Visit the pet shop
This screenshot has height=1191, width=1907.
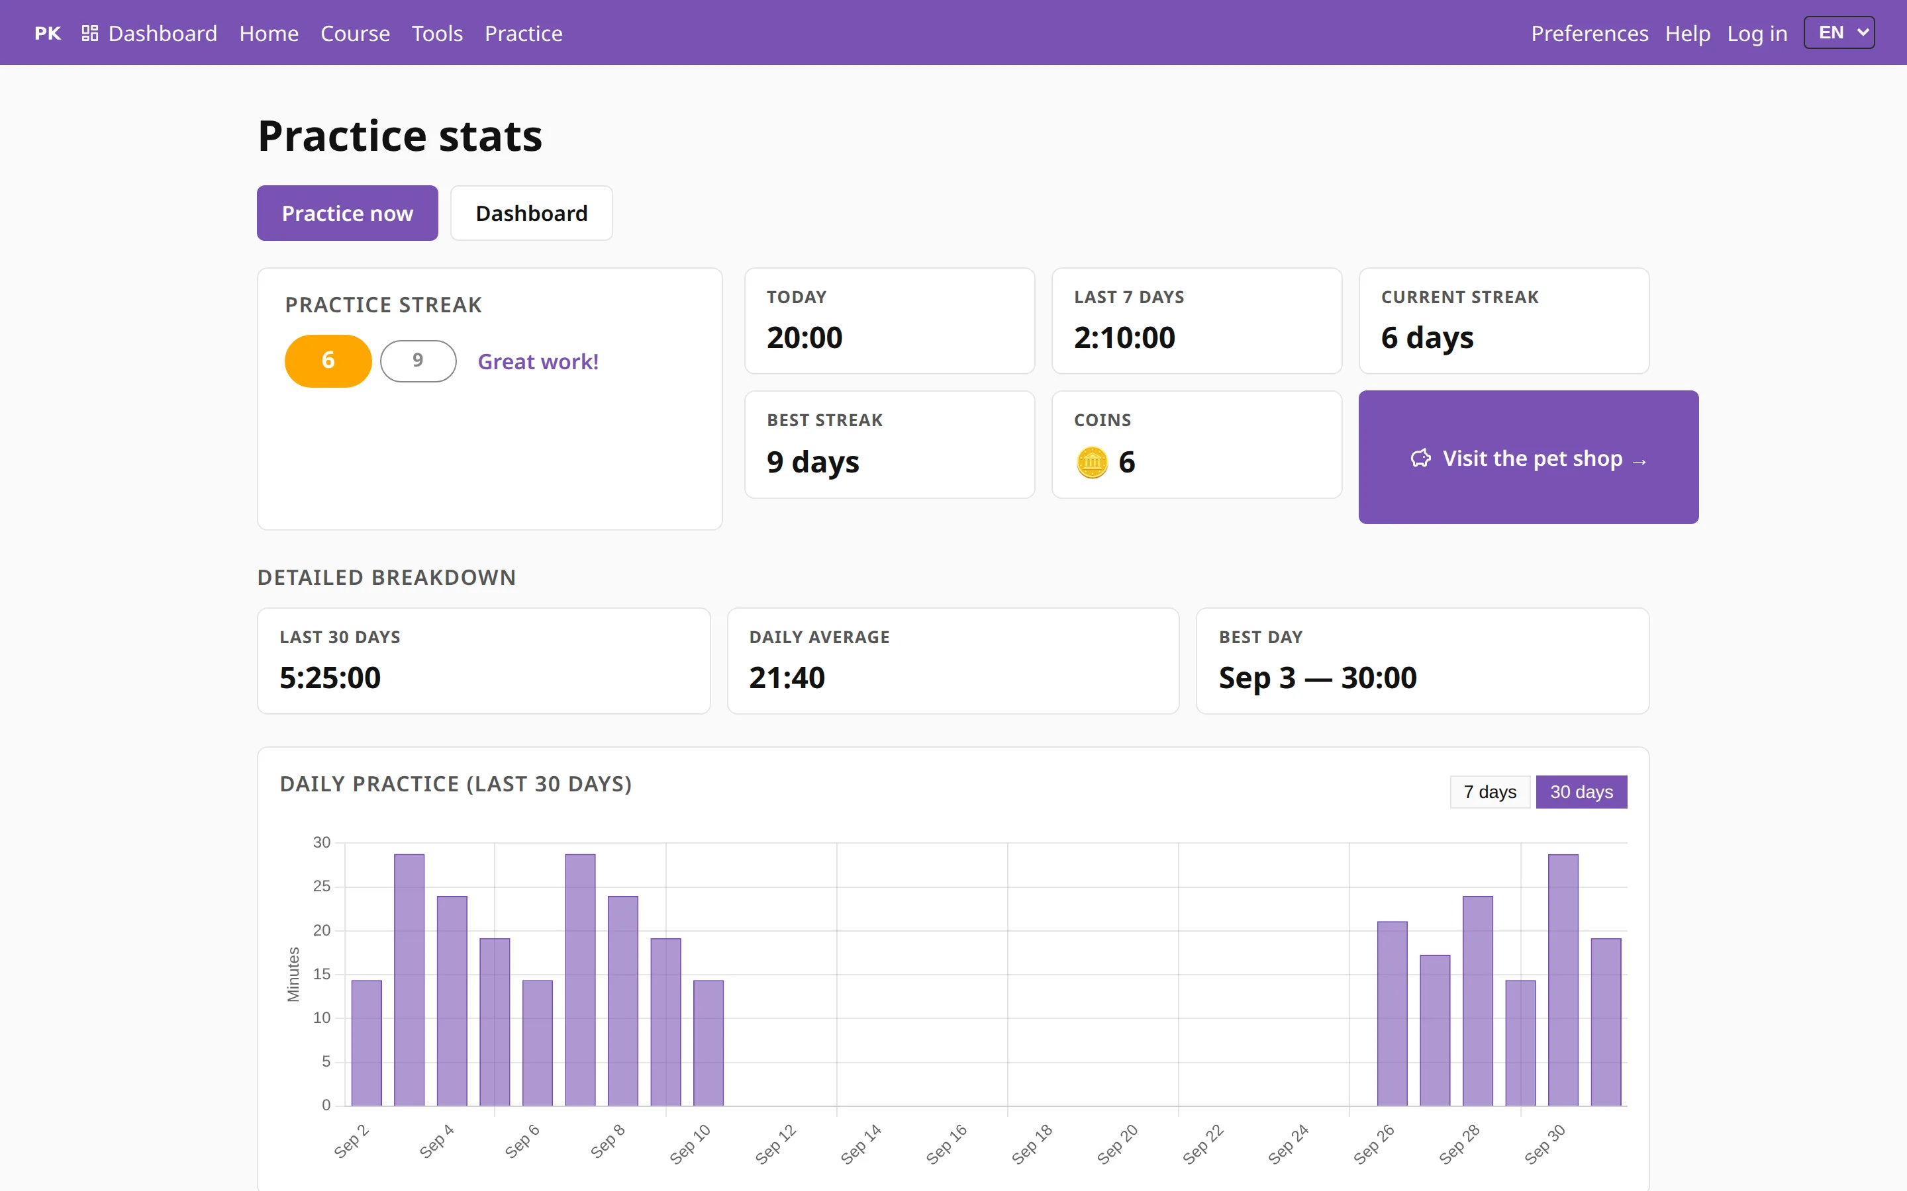1528,457
